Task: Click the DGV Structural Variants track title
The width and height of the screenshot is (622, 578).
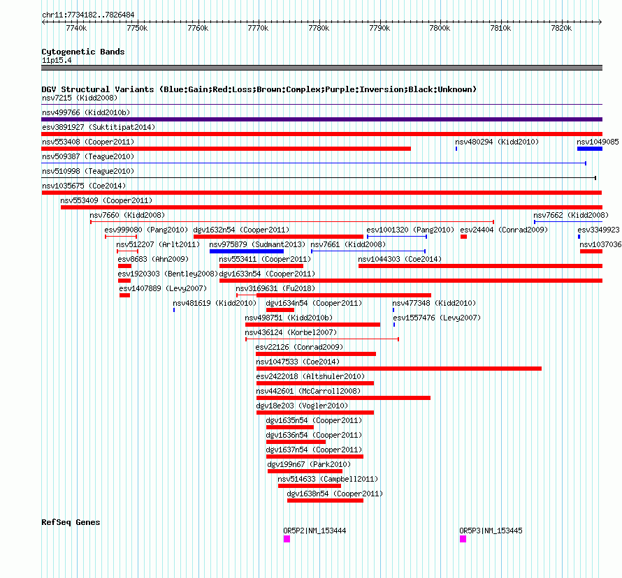Action: (259, 89)
